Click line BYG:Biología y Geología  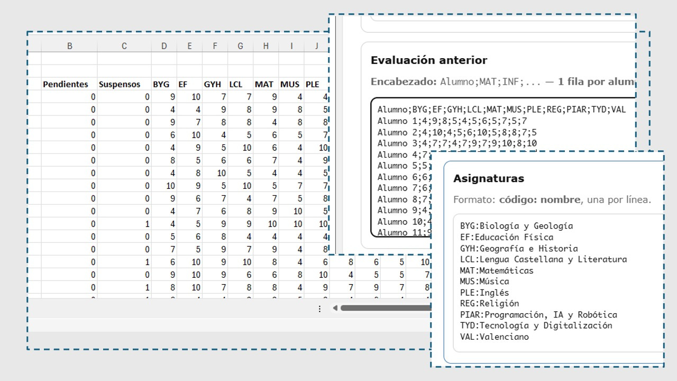(x=516, y=226)
